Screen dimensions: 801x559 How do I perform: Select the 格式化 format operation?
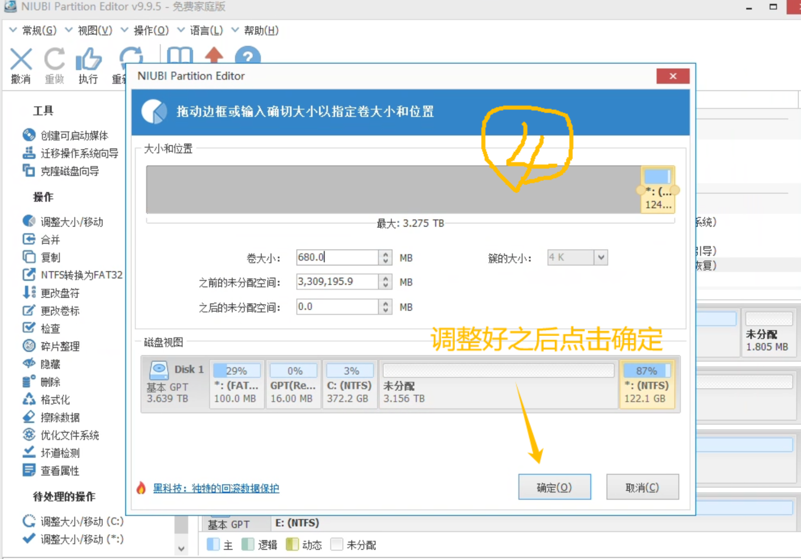pos(46,399)
